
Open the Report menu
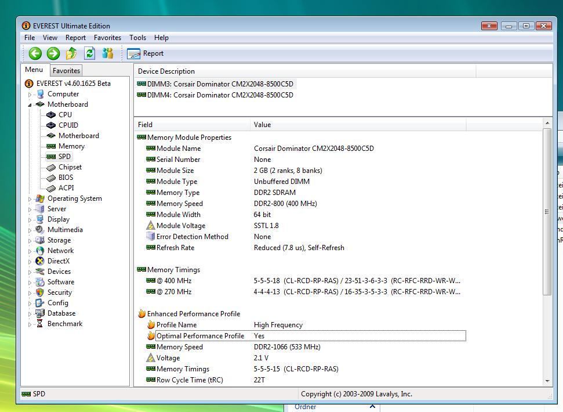(x=75, y=38)
